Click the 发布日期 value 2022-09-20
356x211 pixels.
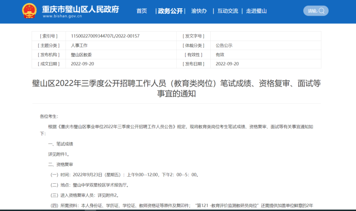pyautogui.click(x=227, y=64)
